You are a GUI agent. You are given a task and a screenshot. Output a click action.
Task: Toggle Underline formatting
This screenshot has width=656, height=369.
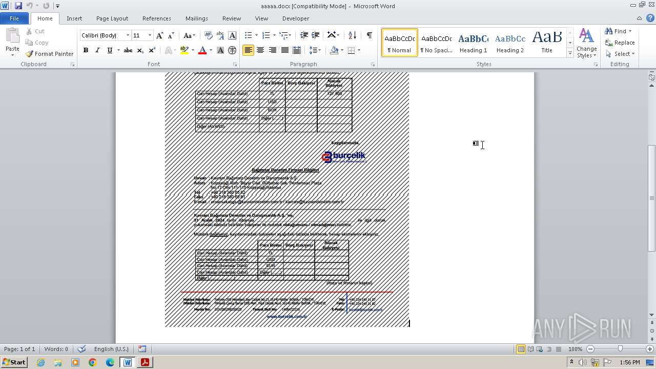tap(109, 50)
